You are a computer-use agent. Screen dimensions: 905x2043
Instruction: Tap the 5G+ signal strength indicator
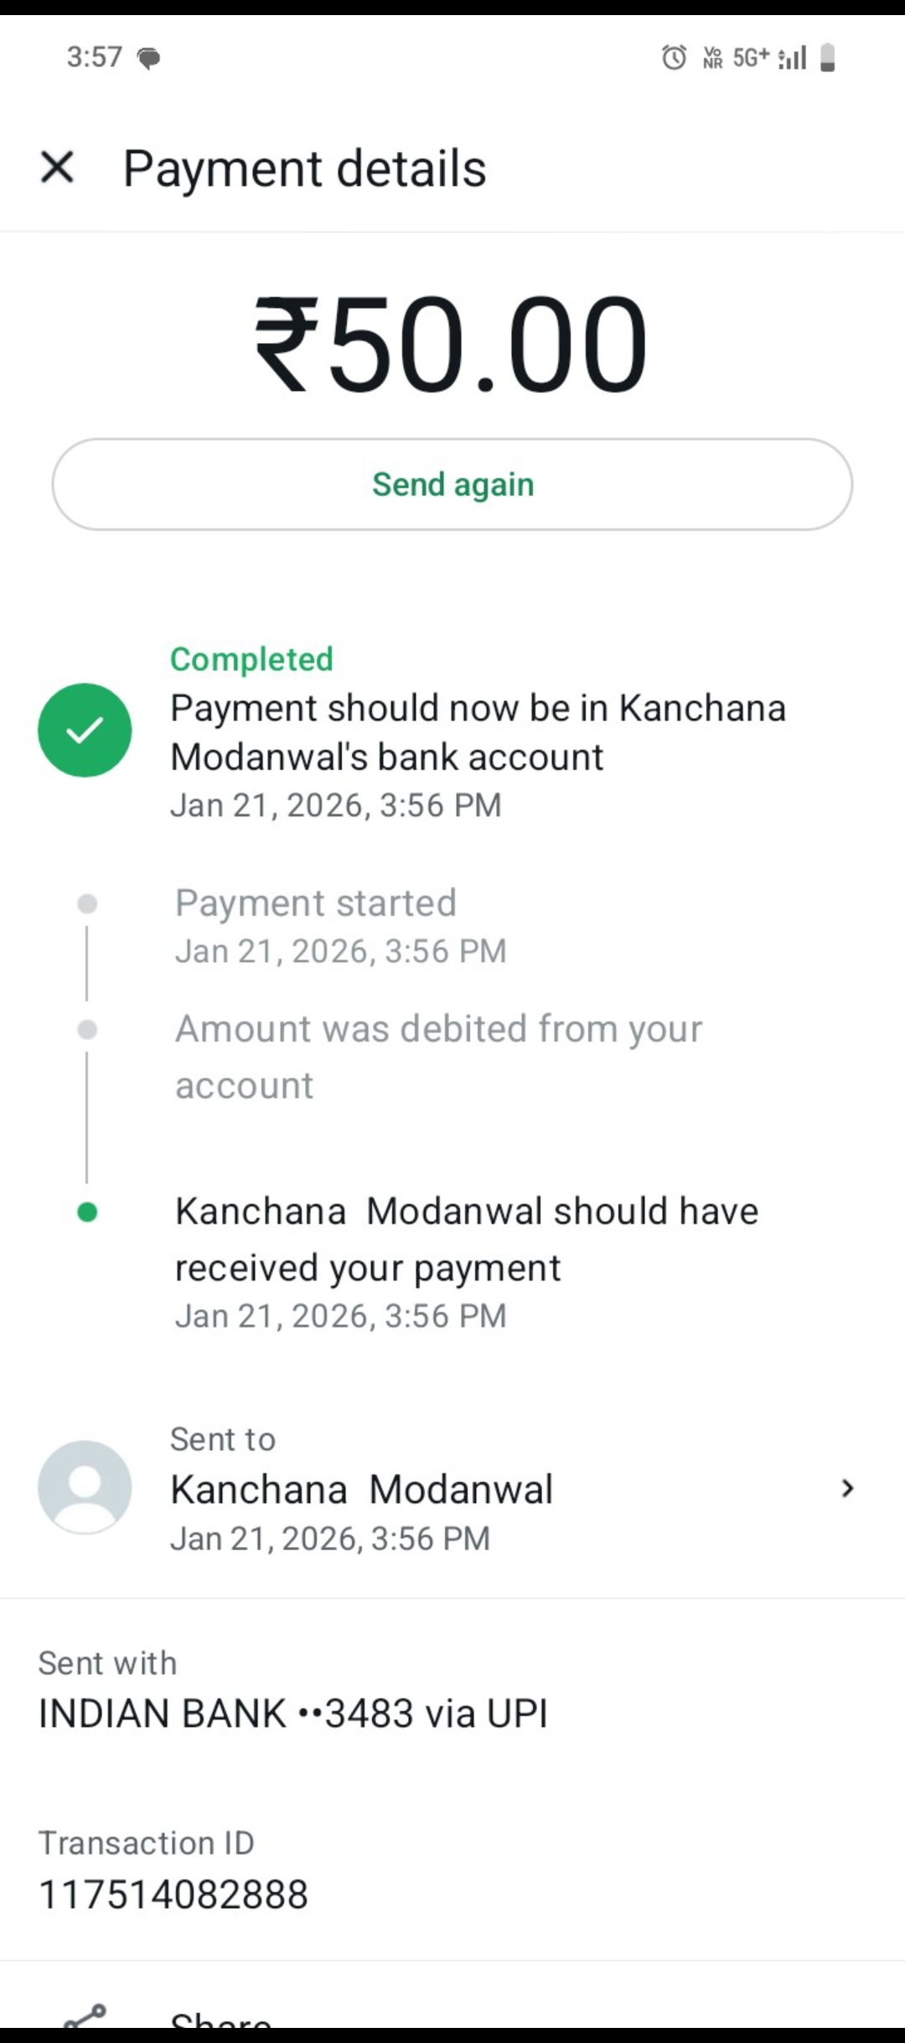tap(769, 57)
